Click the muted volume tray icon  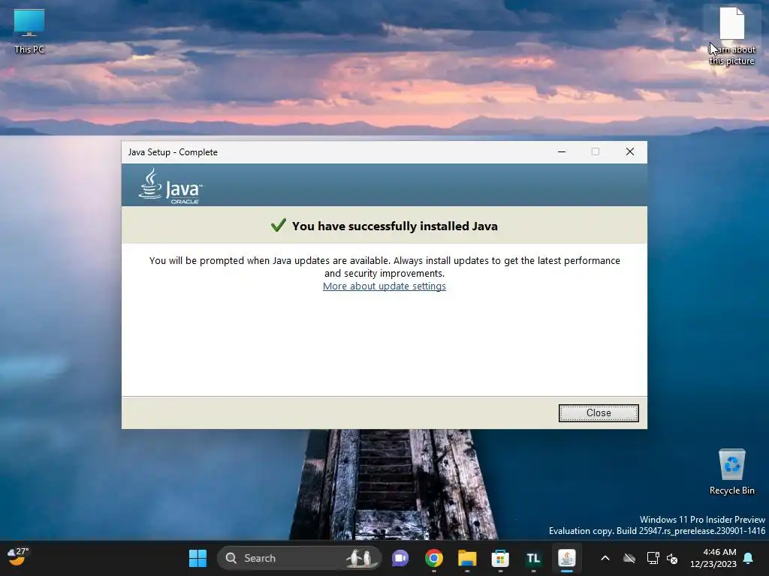(672, 558)
